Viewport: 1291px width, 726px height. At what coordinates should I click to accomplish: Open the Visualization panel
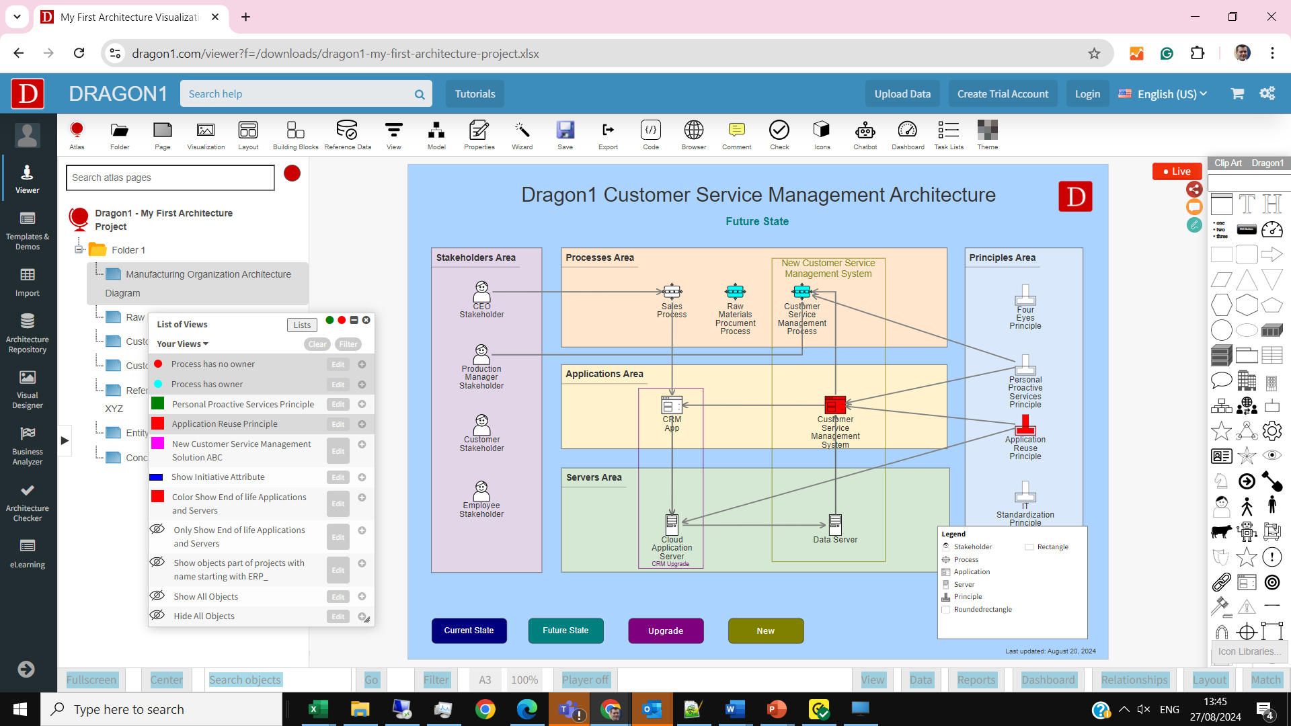click(x=206, y=134)
